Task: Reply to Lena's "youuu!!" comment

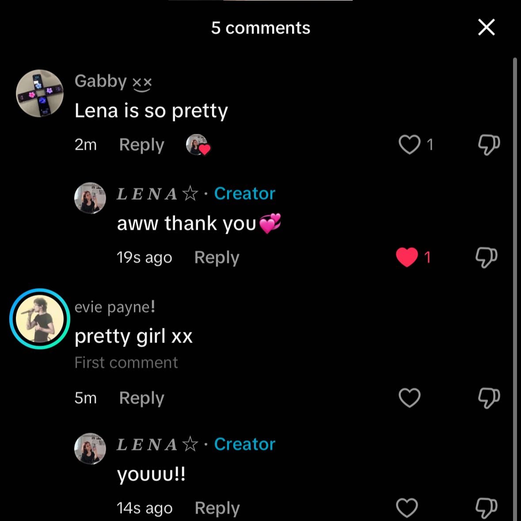Action: [217, 508]
